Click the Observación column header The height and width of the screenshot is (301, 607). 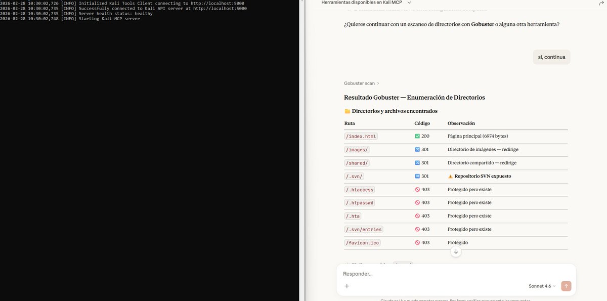click(x=461, y=123)
